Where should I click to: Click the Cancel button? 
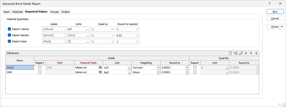coord(275,18)
